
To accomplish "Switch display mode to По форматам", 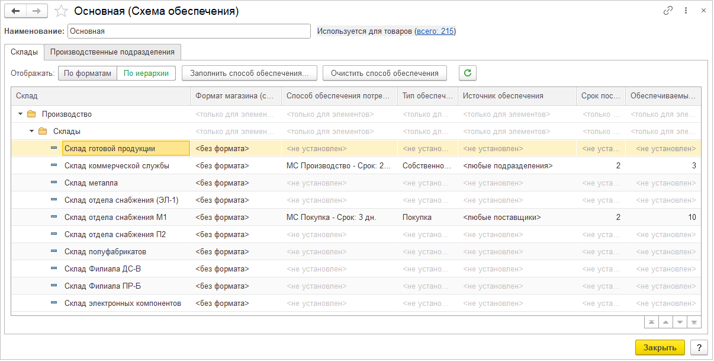I will 88,73.
